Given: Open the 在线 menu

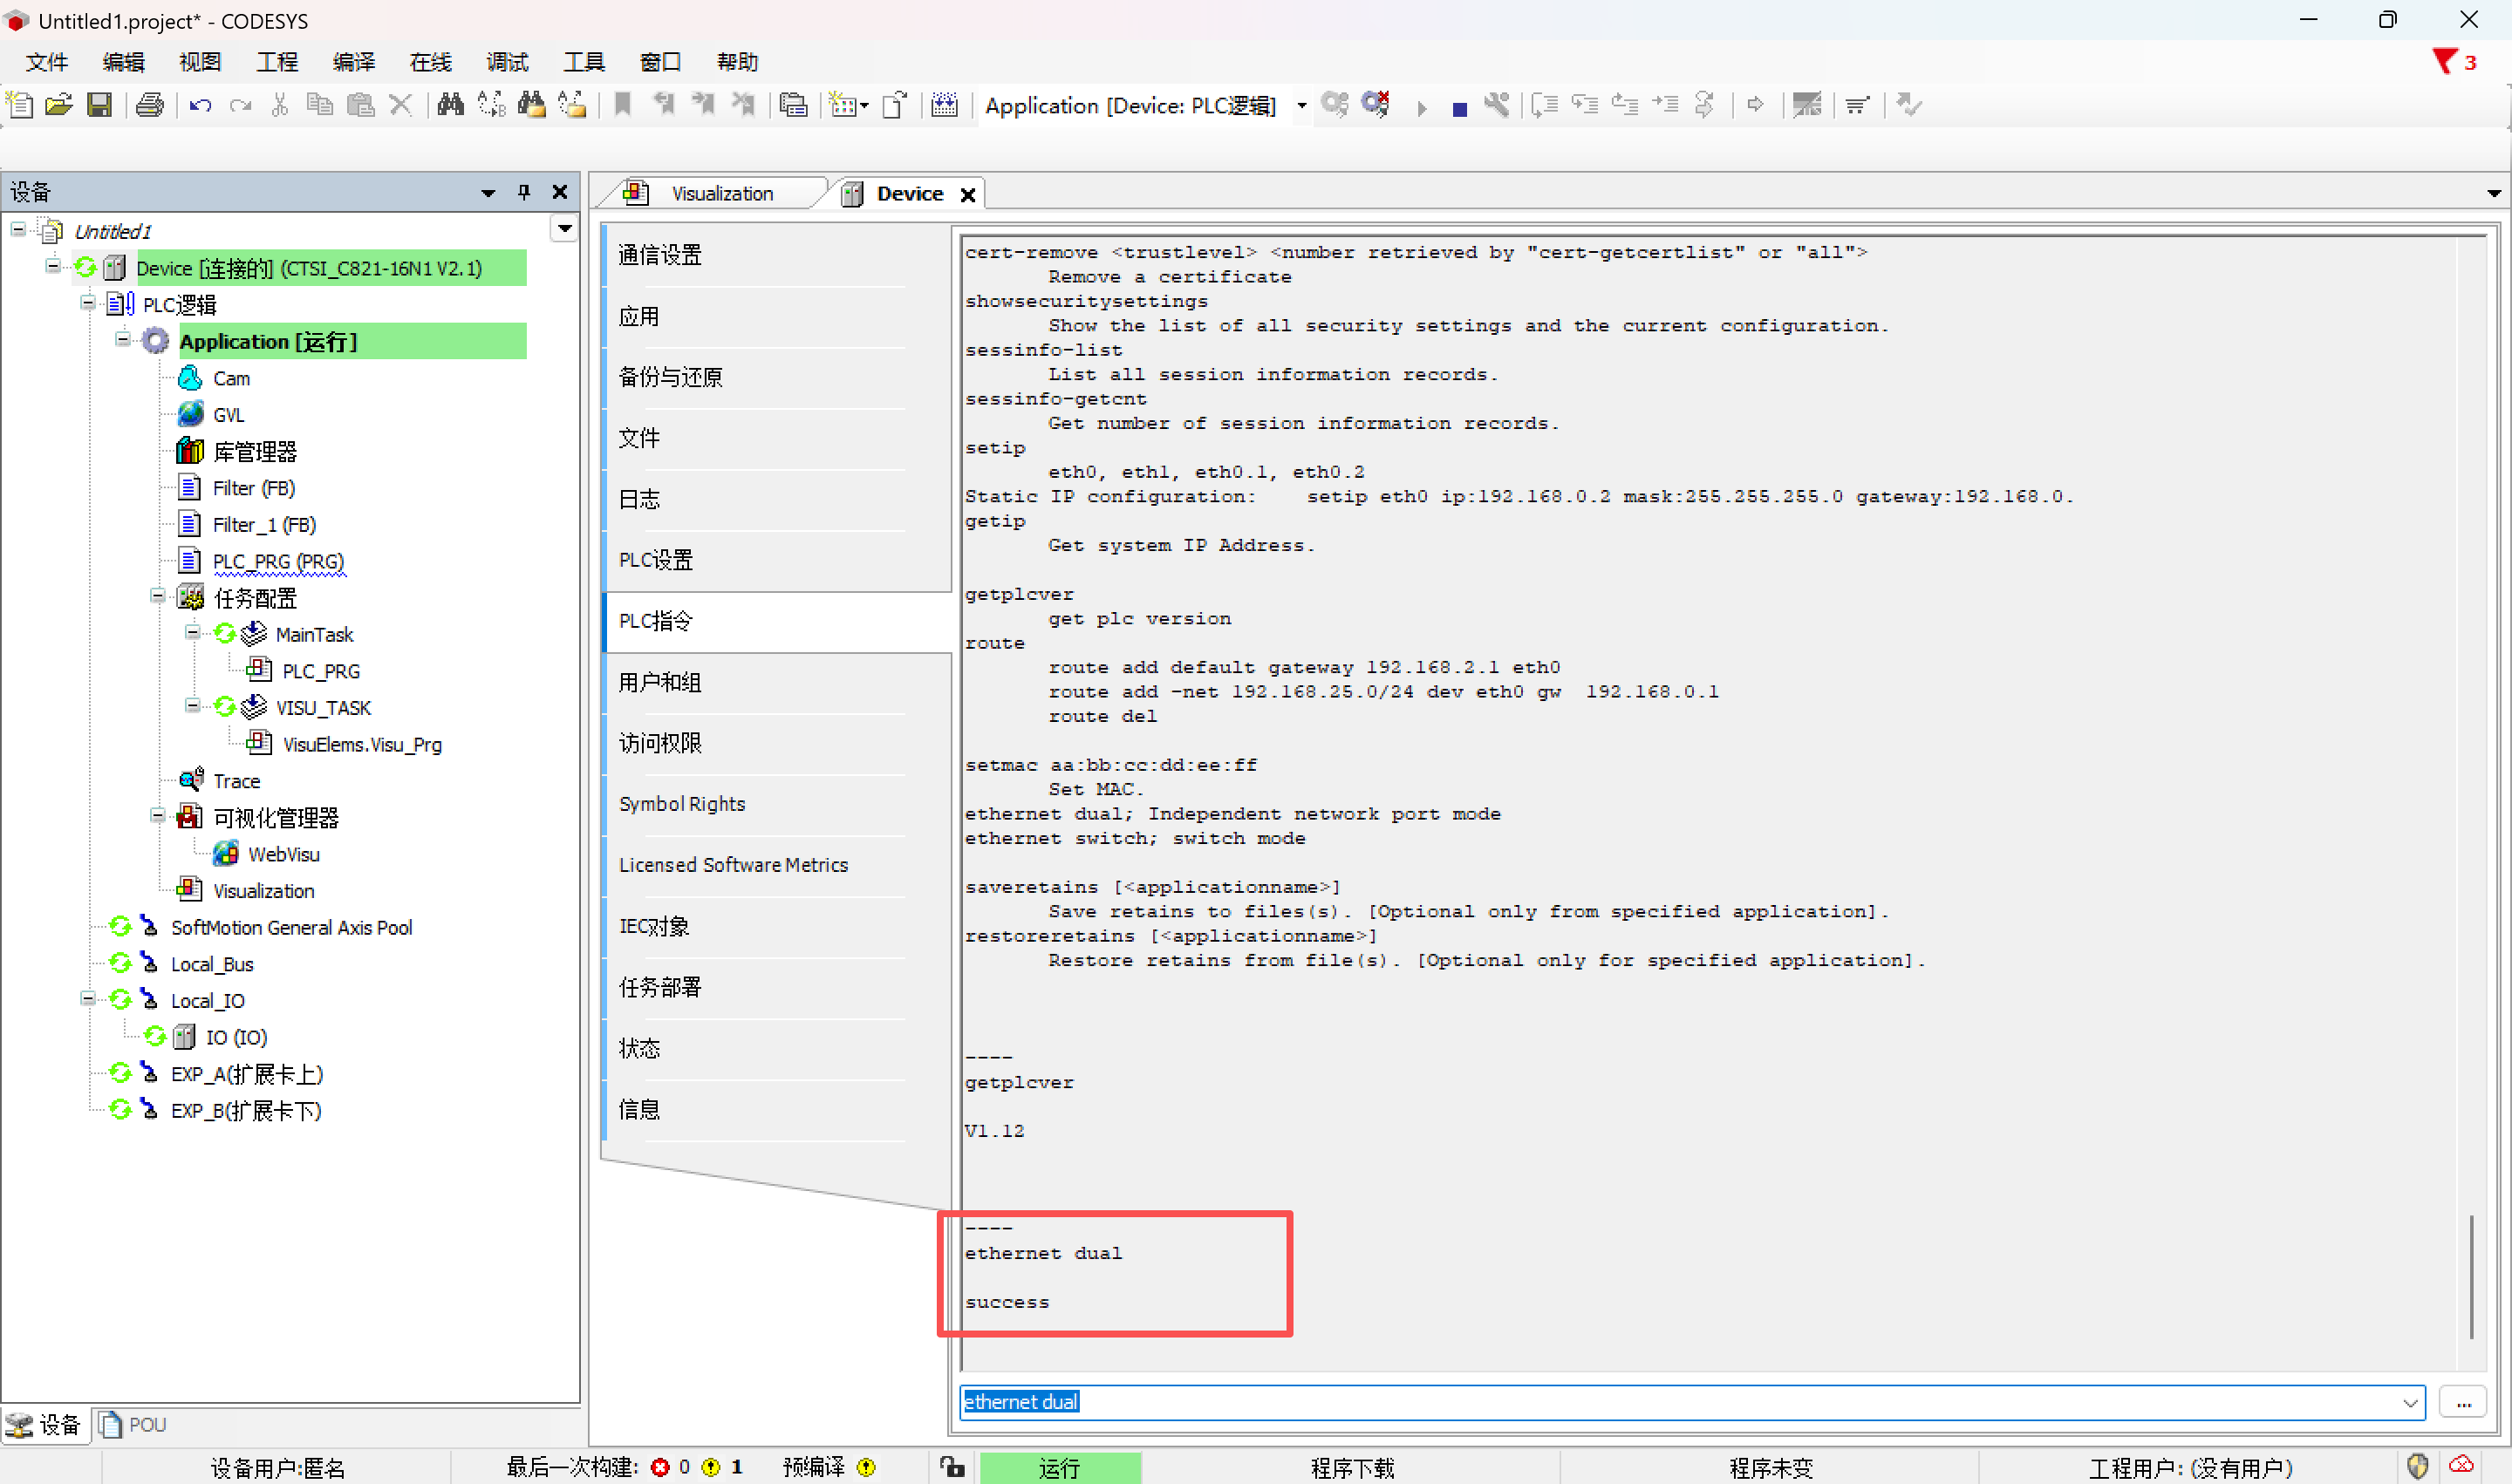Looking at the screenshot, I should [430, 62].
